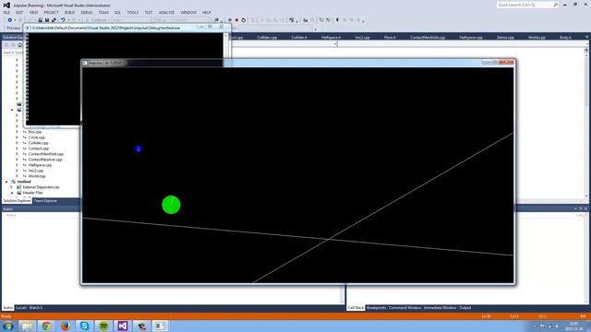Viewport: 591px width, 332px height.
Task: Select Contact.cpp in Solution Explorer
Action: [x=39, y=148]
